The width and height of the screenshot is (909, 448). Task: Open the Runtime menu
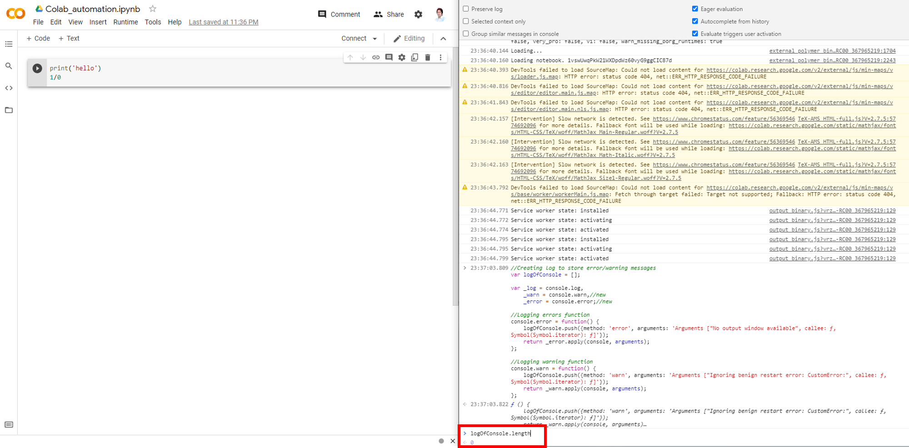(x=125, y=22)
